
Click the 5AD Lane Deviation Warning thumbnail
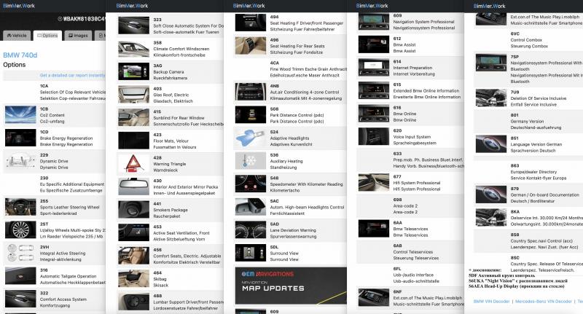[x=251, y=230]
